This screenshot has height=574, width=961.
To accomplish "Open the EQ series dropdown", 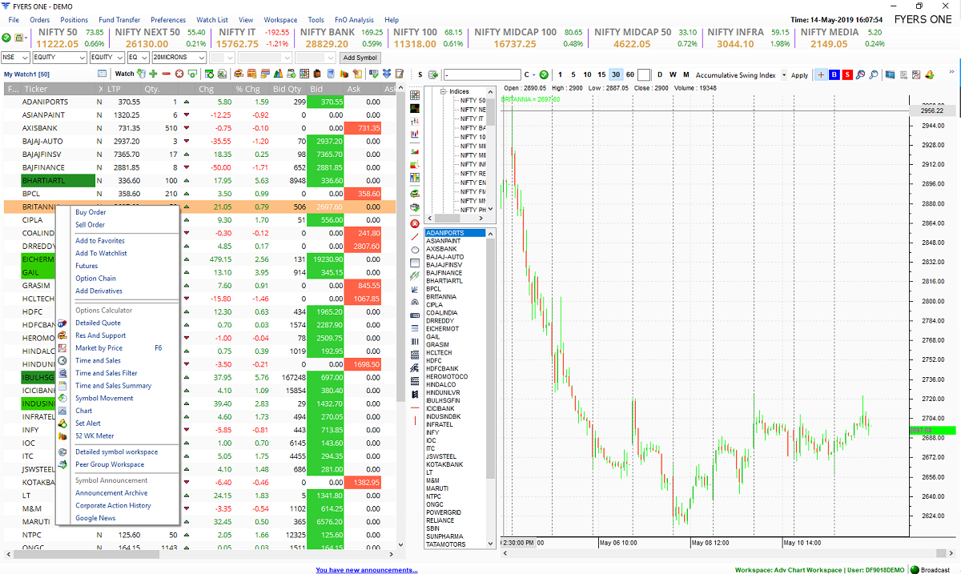I will click(138, 58).
